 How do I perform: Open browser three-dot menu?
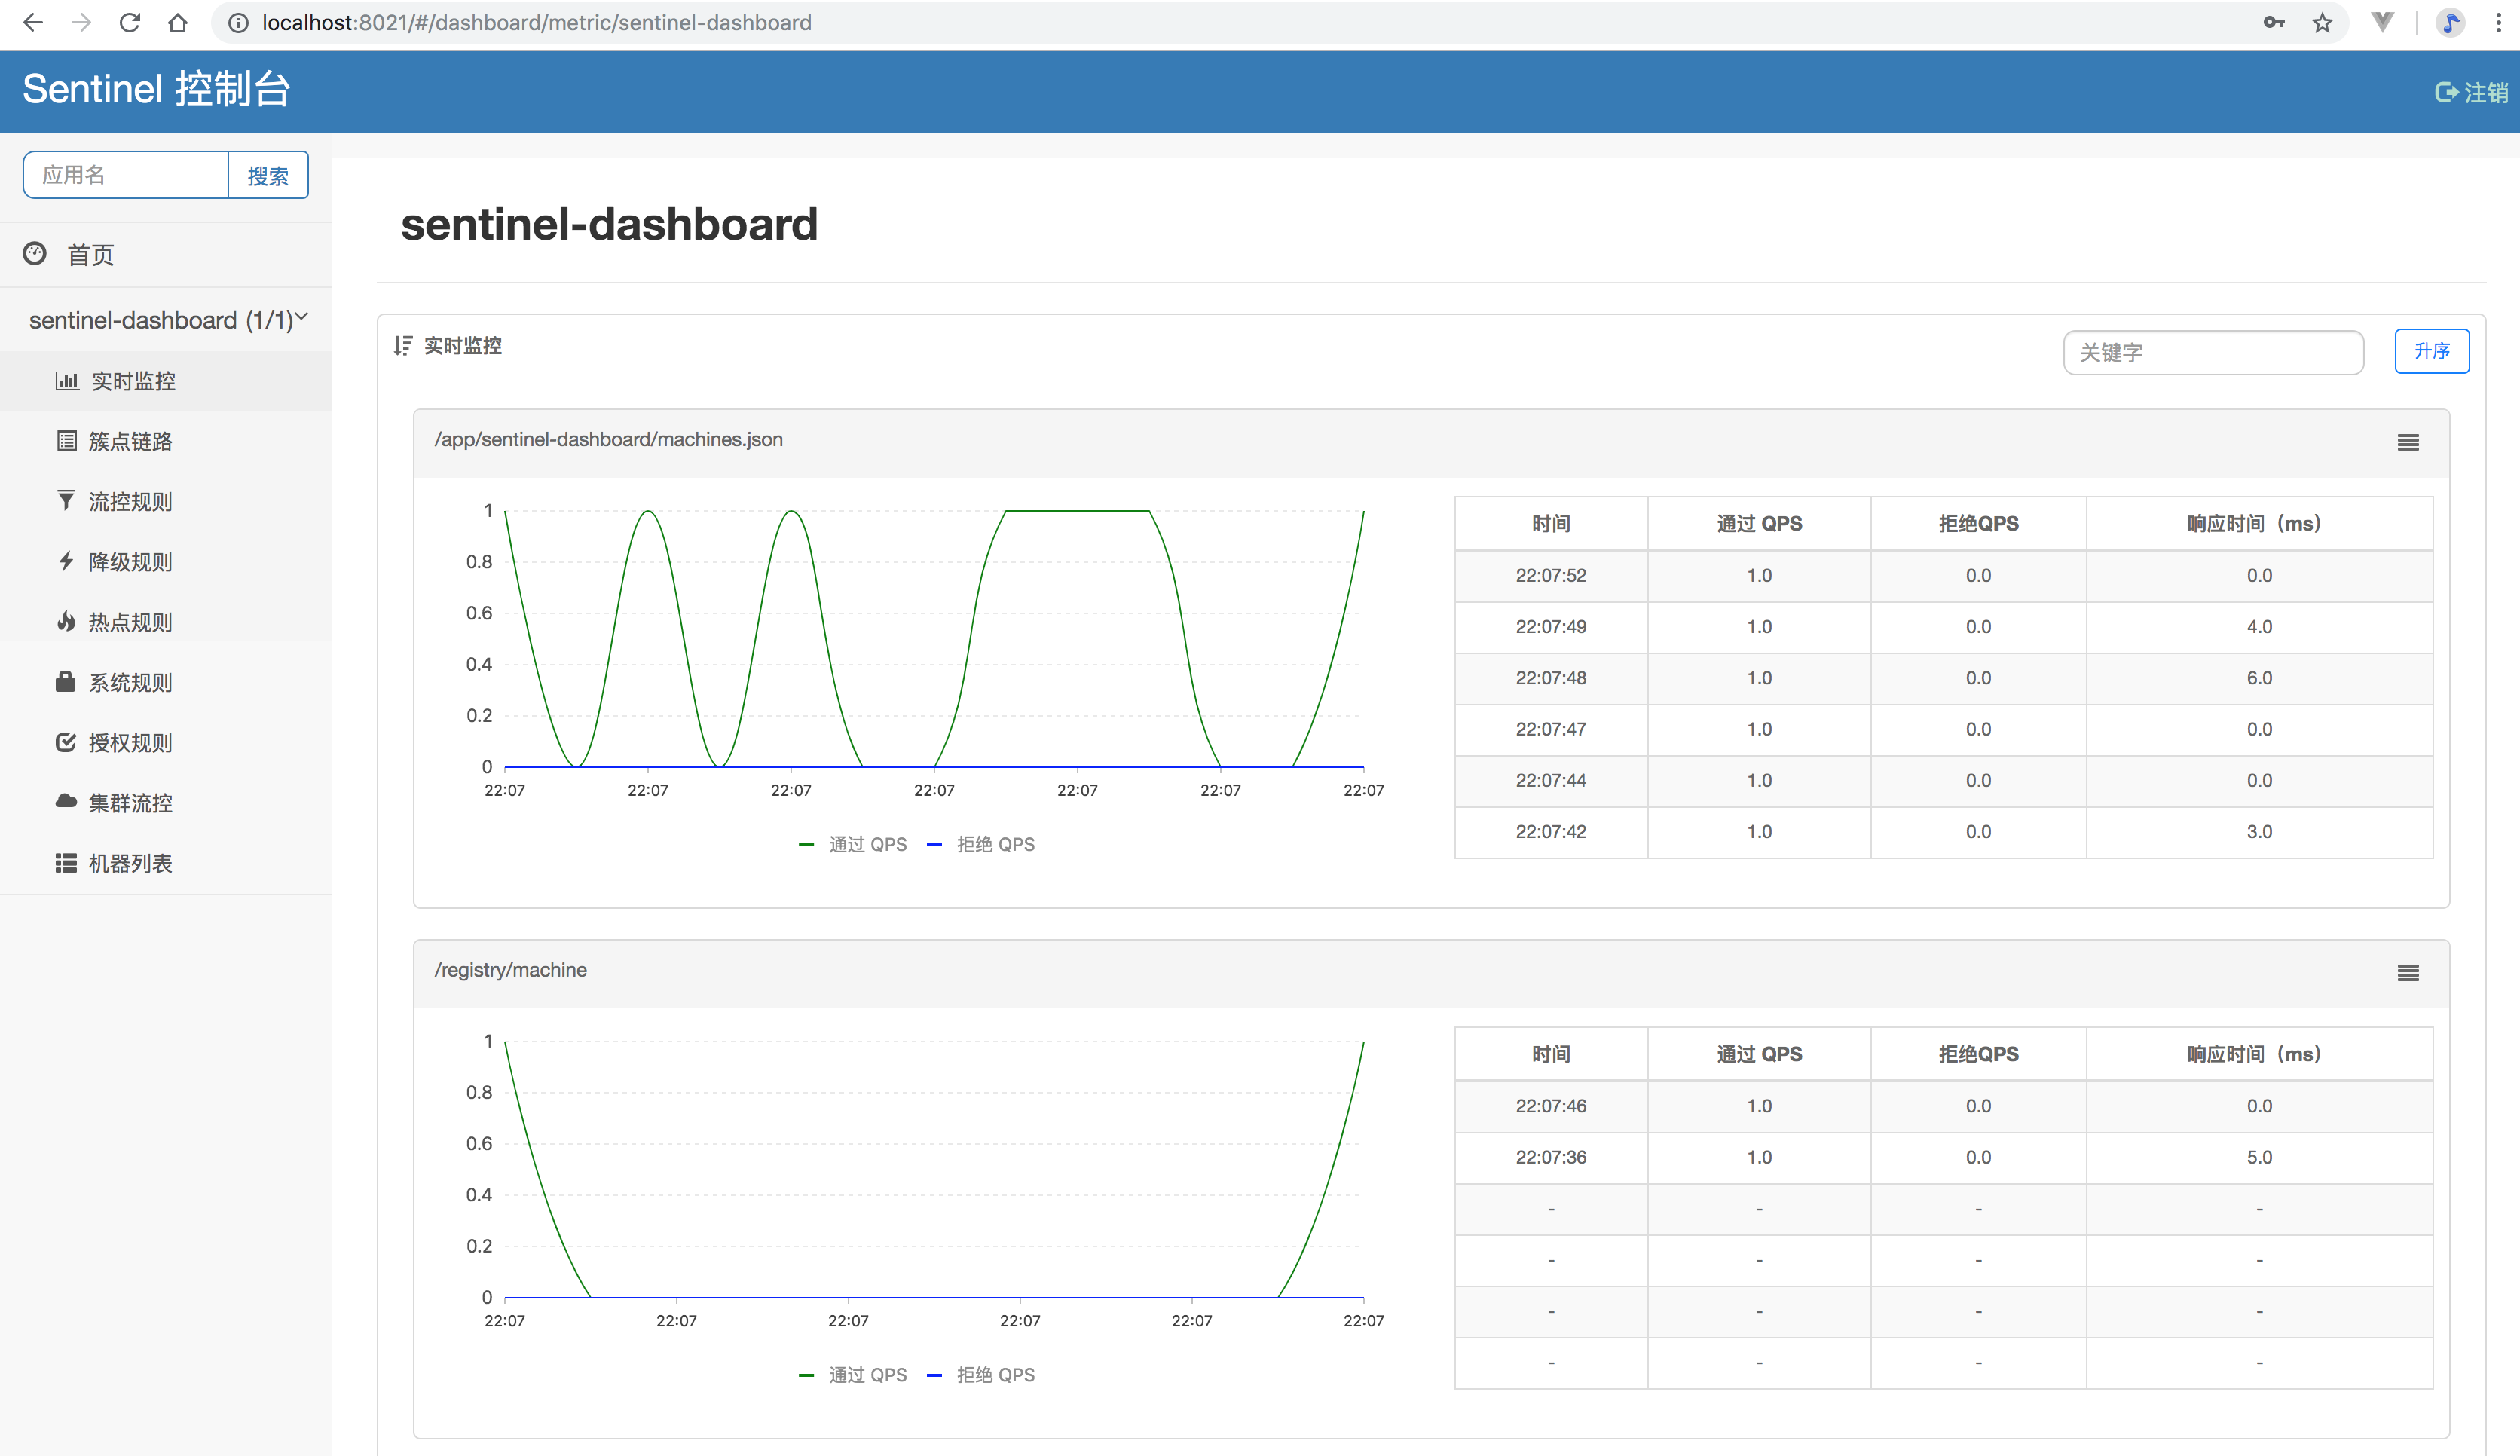point(2498,22)
